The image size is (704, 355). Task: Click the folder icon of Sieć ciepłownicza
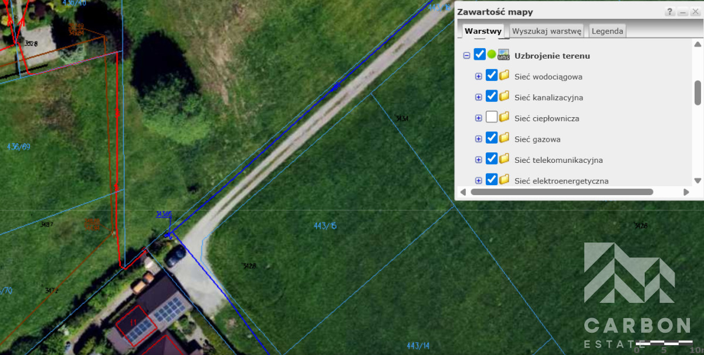[x=504, y=118]
